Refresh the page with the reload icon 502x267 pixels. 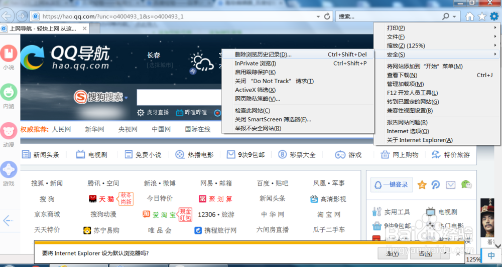pos(327,17)
